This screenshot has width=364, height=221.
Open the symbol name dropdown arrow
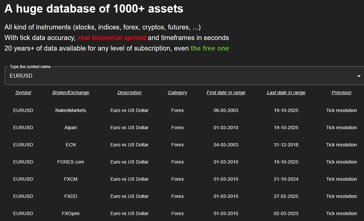pyautogui.click(x=359, y=76)
